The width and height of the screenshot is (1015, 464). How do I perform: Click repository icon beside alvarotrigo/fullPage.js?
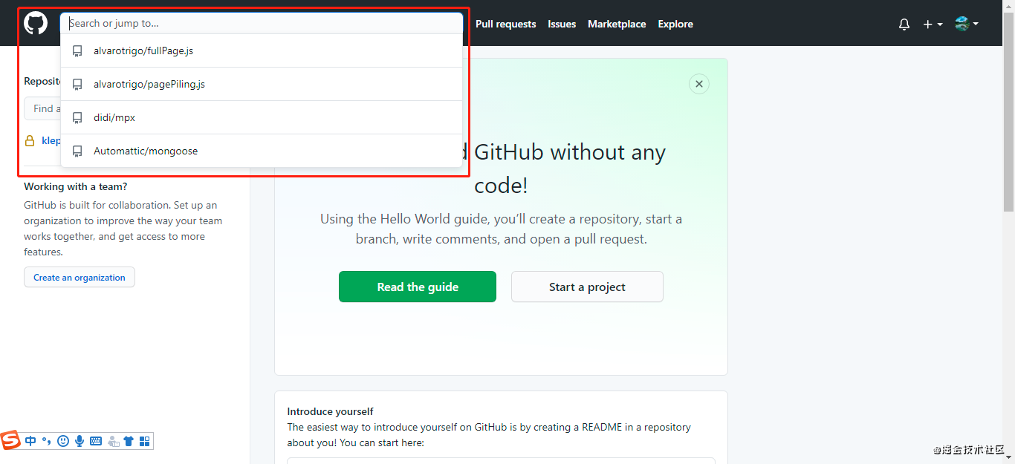click(x=77, y=51)
